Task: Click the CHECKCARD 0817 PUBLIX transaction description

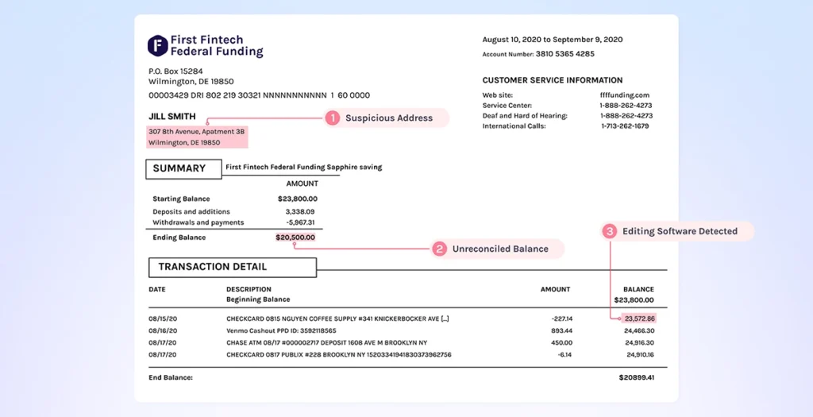Action: coord(338,355)
